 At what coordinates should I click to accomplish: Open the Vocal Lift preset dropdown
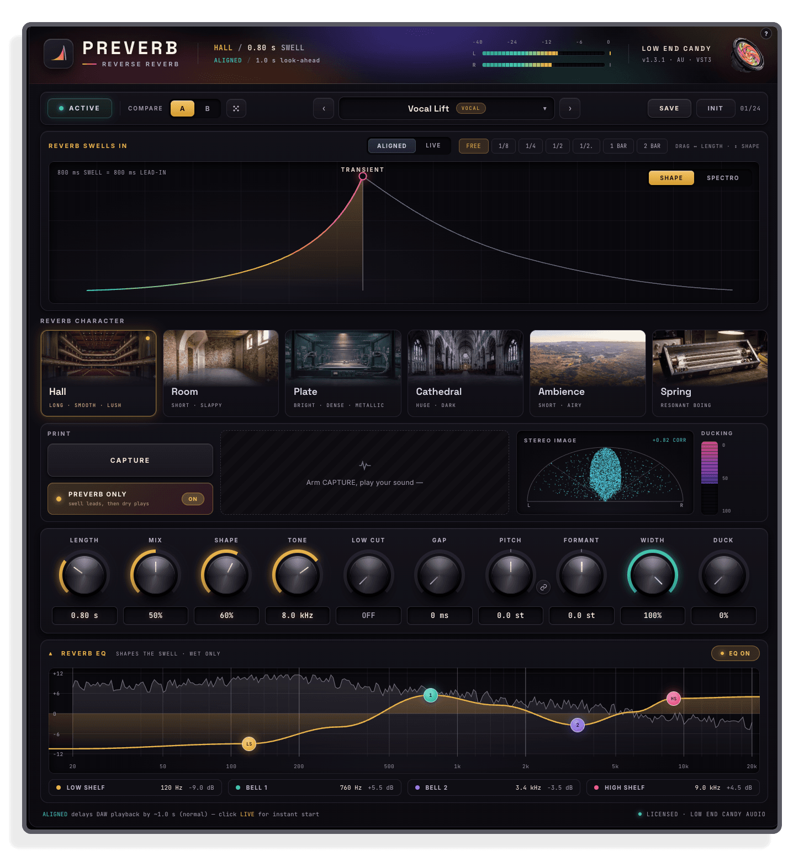446,108
